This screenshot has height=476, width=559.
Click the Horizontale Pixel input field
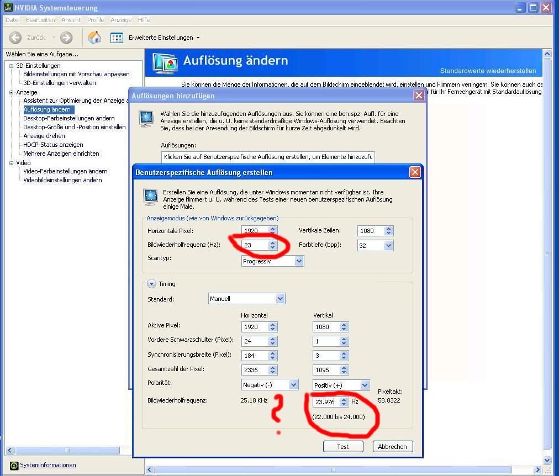point(255,230)
